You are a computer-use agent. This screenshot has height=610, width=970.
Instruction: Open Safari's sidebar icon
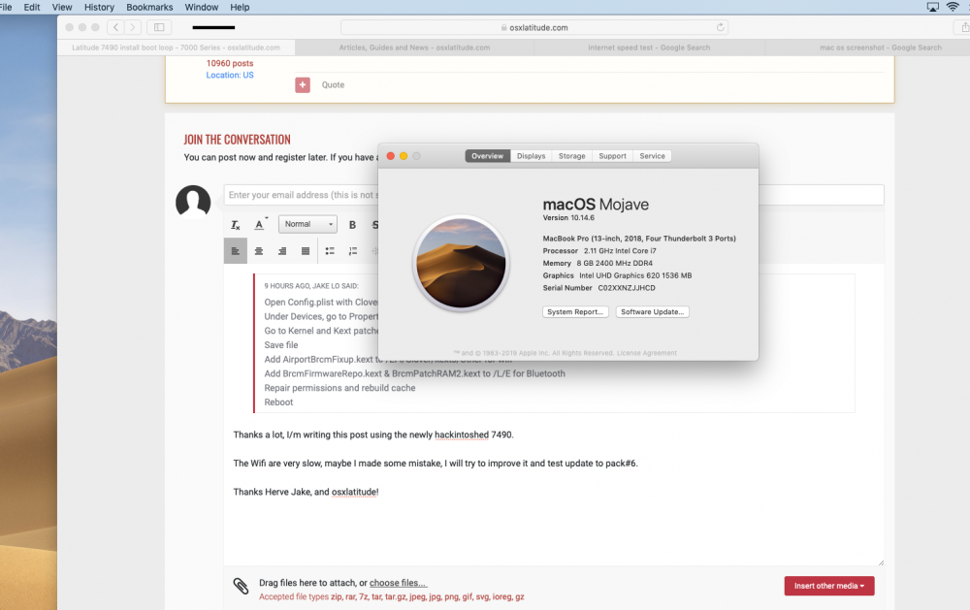pyautogui.click(x=158, y=26)
